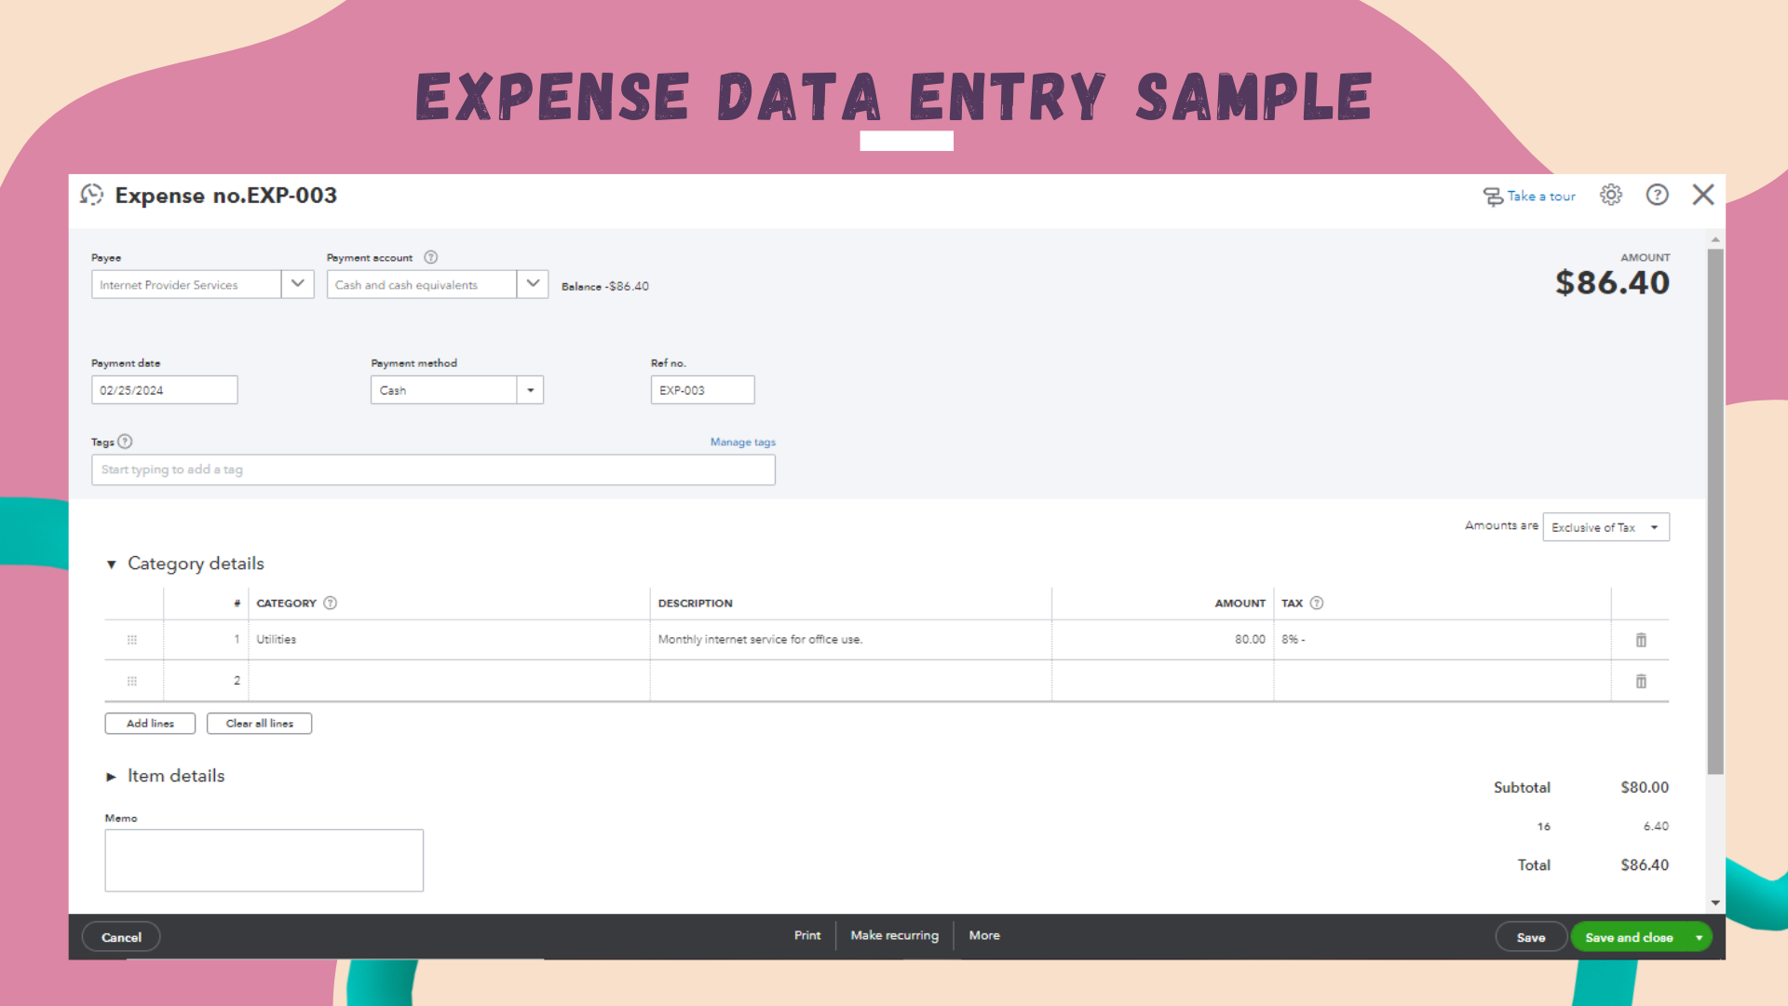Viewport: 1788px width, 1006px height.
Task: Open Payment method Cash dropdown
Action: pyautogui.click(x=530, y=390)
